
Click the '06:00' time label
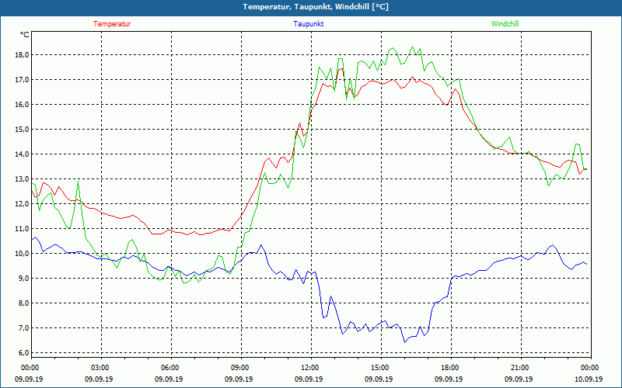[x=171, y=368]
